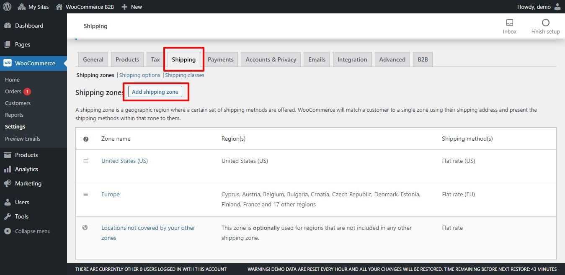Open Locations not covered by other zones

tap(148, 233)
